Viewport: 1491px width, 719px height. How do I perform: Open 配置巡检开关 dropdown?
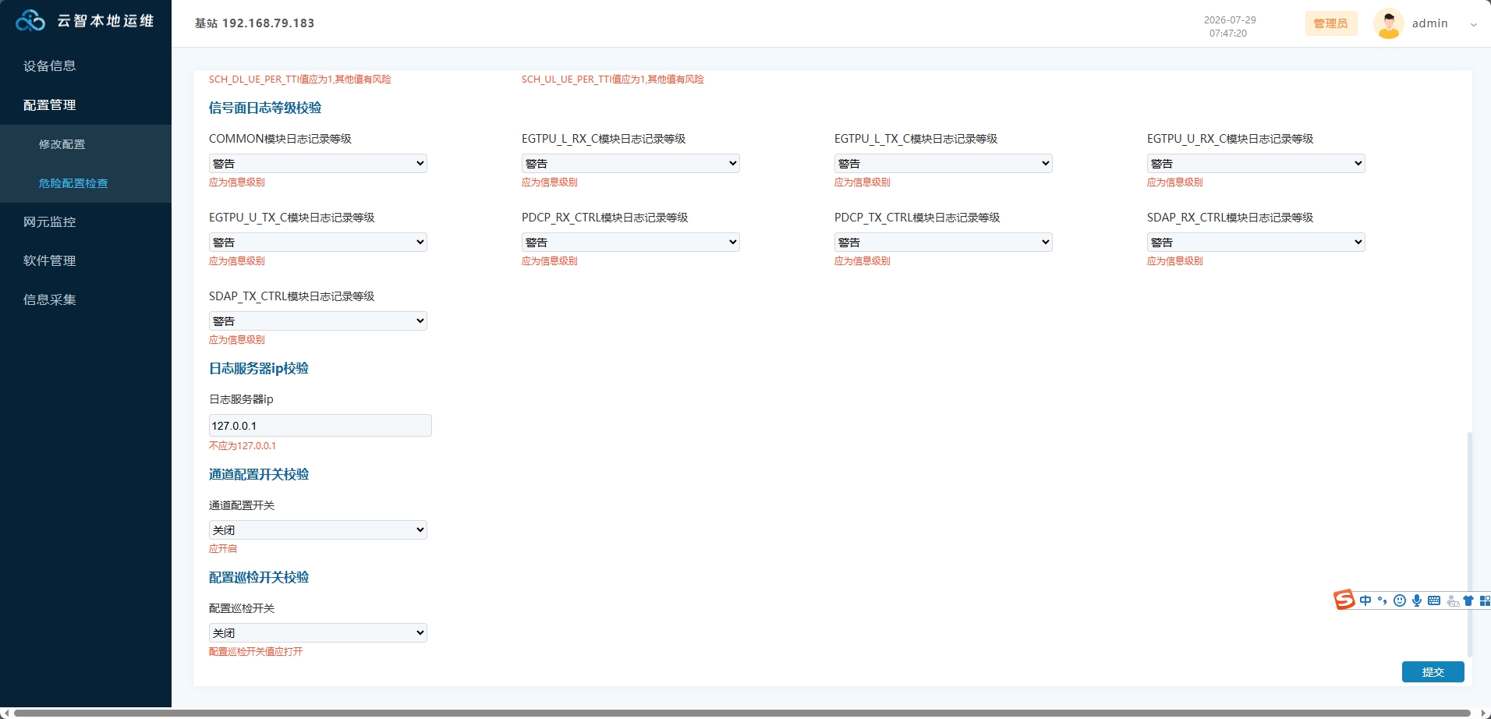tap(318, 632)
